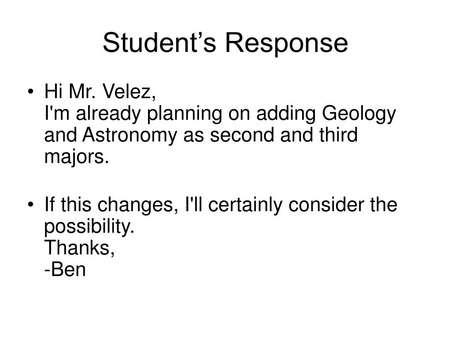Click the greeting line Hi Mr. Velez

(100, 92)
